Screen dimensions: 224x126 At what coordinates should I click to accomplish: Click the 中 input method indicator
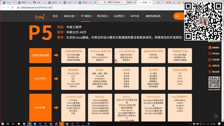[x=208, y=124]
